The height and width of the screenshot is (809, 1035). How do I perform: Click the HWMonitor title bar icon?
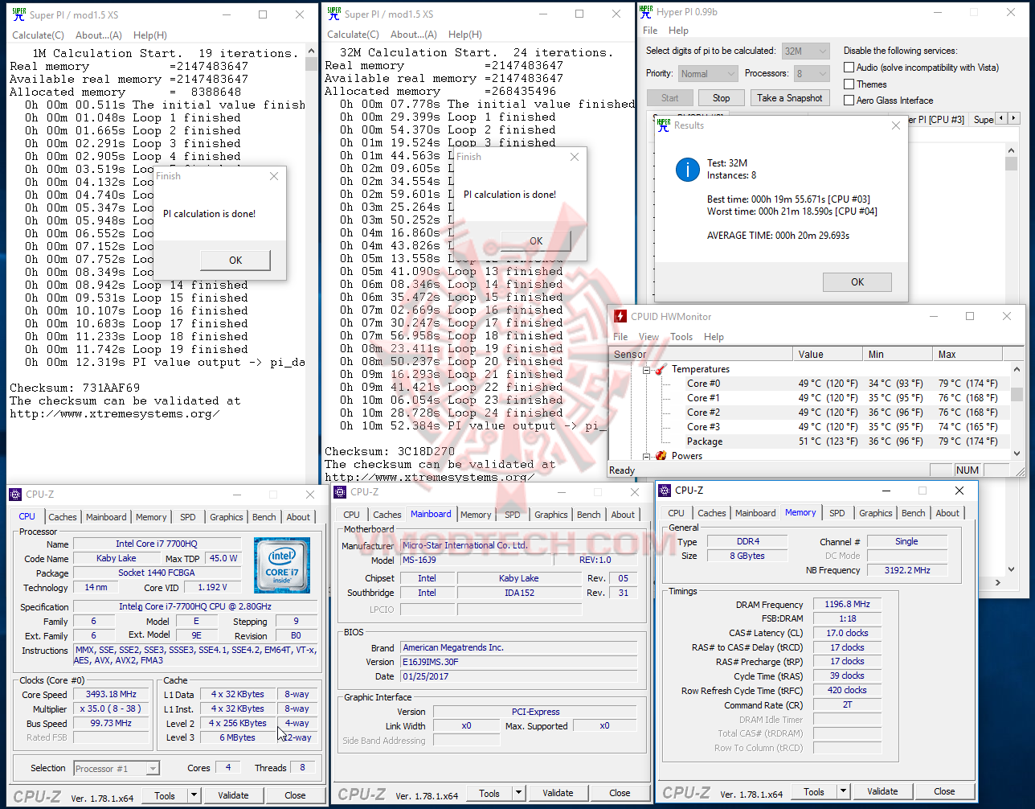(620, 316)
